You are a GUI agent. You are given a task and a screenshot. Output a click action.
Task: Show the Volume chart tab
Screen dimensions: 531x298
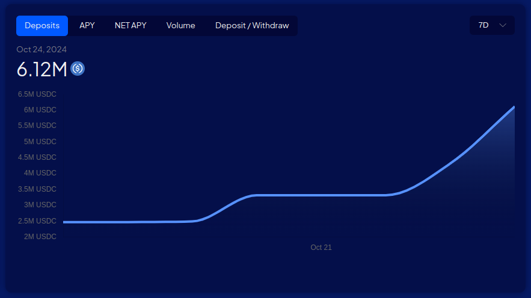[x=181, y=26]
